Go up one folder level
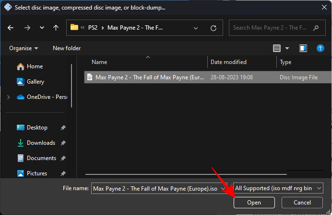332x215 pixels. [56, 28]
